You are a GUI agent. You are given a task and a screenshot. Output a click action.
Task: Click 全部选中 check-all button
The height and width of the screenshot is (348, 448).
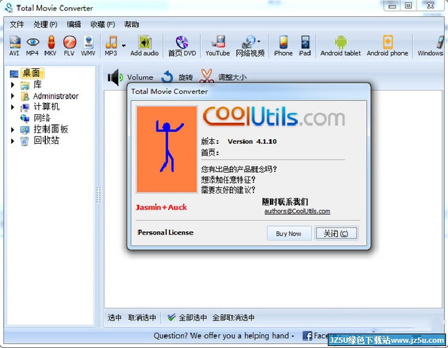pos(187,317)
